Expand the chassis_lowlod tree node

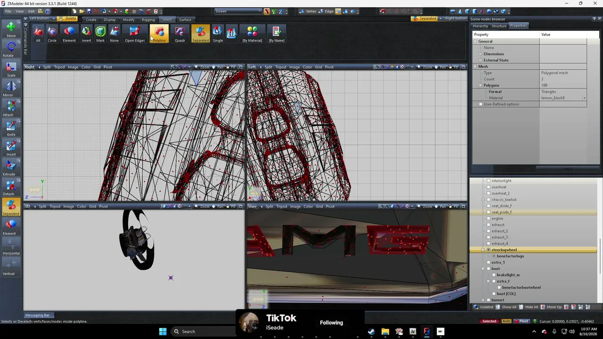(x=483, y=200)
